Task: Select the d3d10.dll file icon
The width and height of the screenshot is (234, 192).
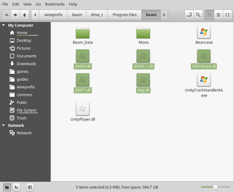Action: (83, 56)
